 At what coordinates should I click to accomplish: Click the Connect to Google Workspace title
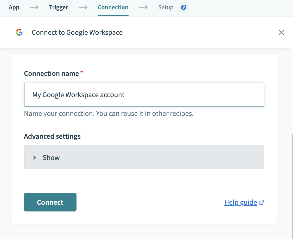[x=77, y=32]
